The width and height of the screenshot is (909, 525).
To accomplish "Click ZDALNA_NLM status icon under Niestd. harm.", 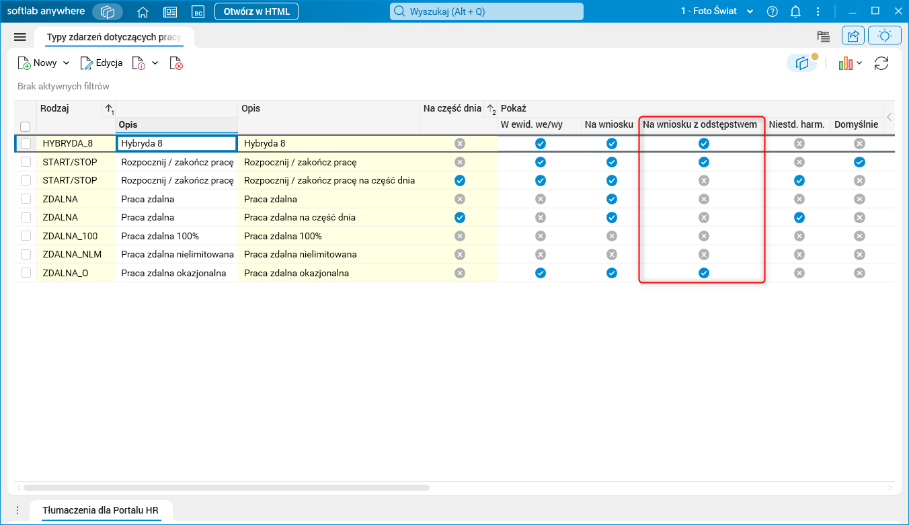I will [x=799, y=254].
